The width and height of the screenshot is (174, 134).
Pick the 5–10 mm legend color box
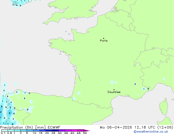click(x=30, y=130)
